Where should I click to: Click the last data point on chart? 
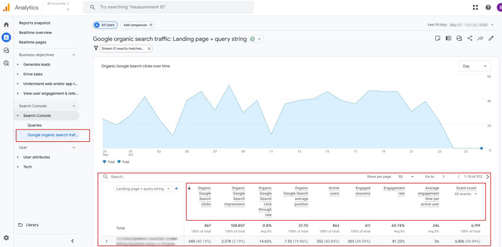click(481, 148)
